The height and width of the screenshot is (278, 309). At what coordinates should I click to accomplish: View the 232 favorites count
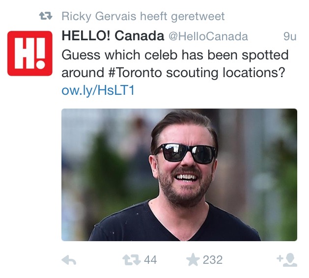(212, 260)
